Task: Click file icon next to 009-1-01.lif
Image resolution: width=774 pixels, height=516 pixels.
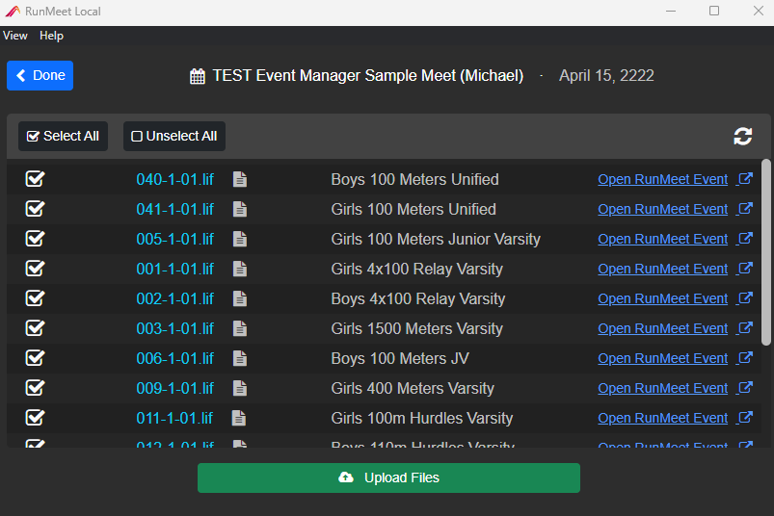Action: click(240, 388)
